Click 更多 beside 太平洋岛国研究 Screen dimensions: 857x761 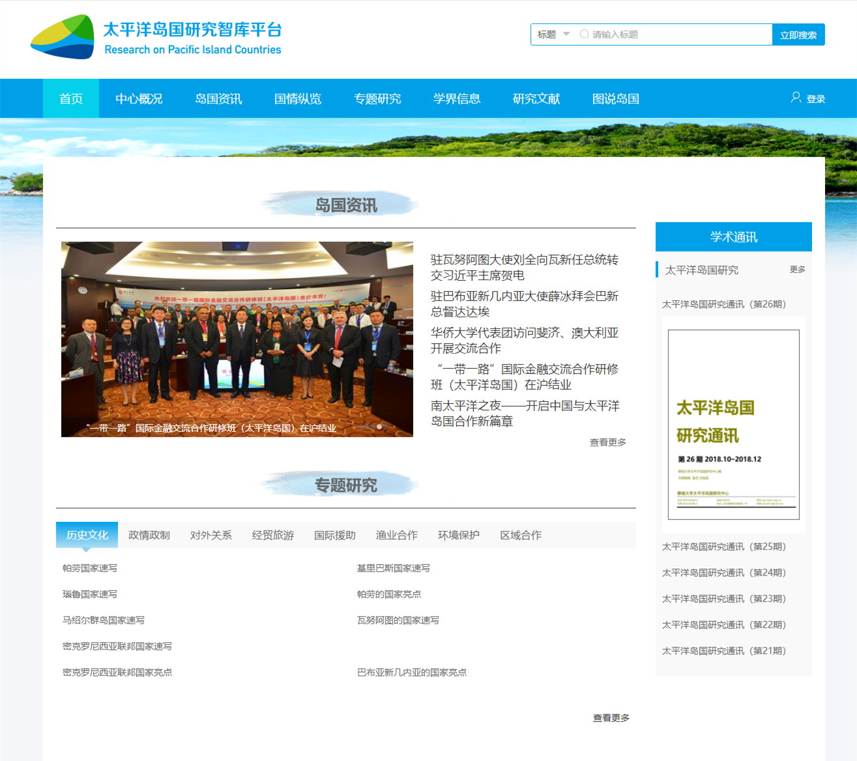(797, 270)
